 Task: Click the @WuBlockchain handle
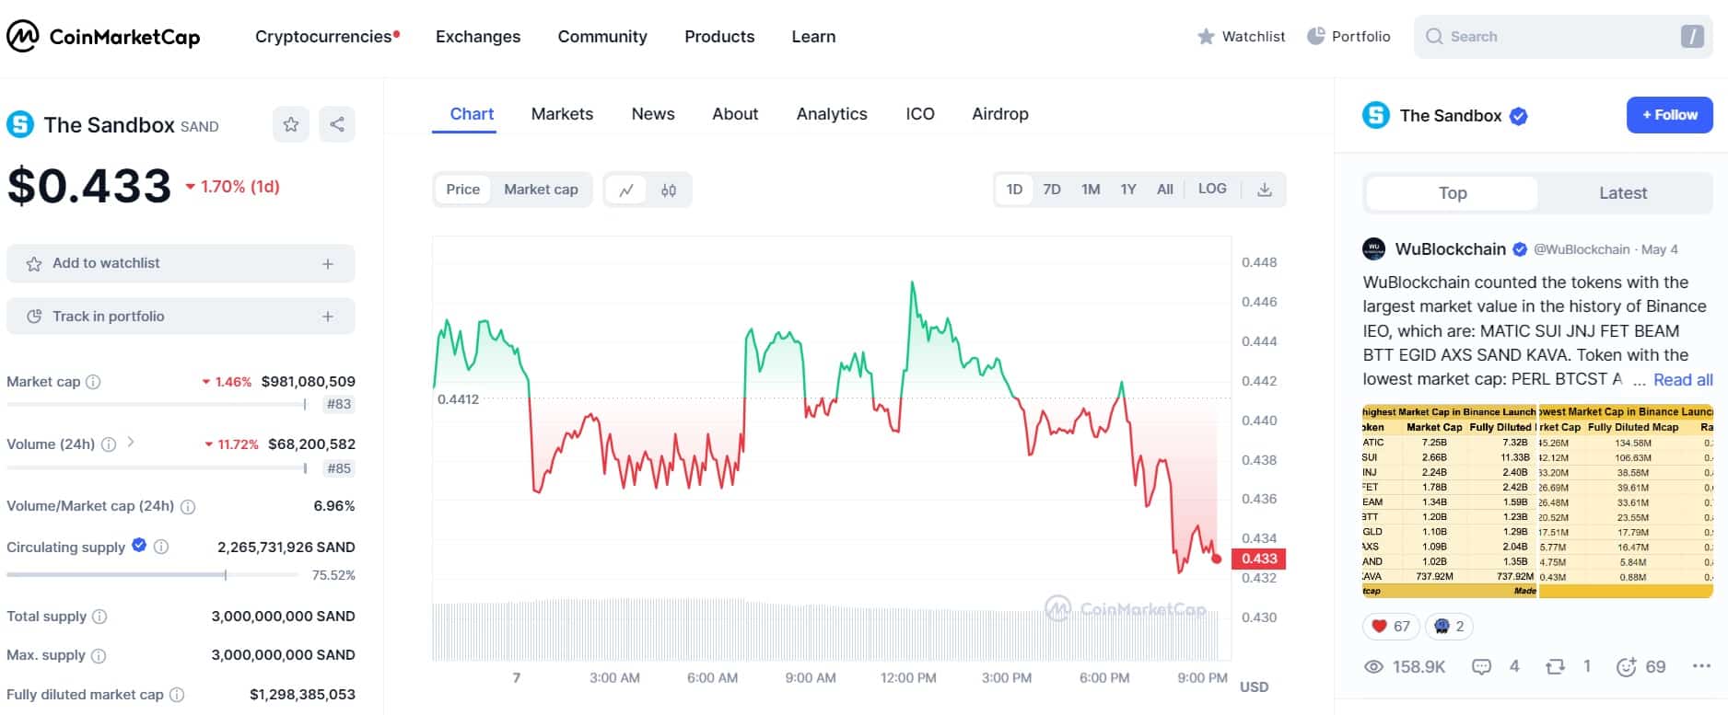1582,249
